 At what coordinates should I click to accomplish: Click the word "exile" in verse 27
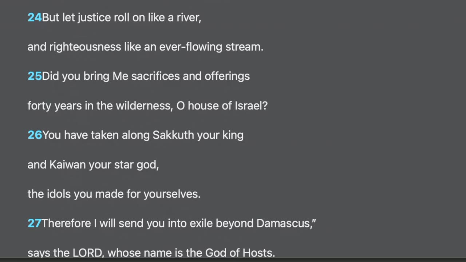[x=202, y=223]
